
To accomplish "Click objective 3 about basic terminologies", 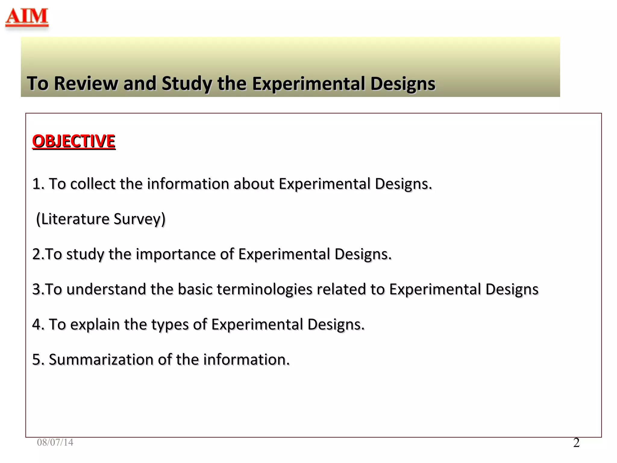I will [x=285, y=289].
